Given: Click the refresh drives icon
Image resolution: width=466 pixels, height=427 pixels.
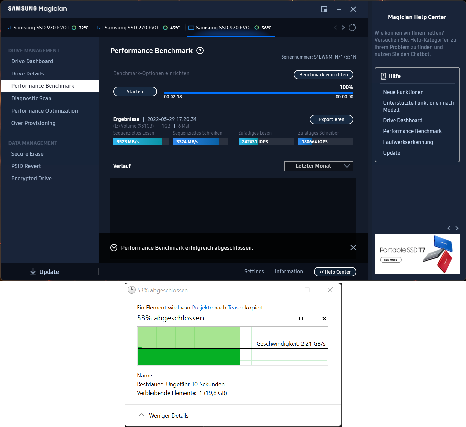Looking at the screenshot, I should tap(352, 28).
